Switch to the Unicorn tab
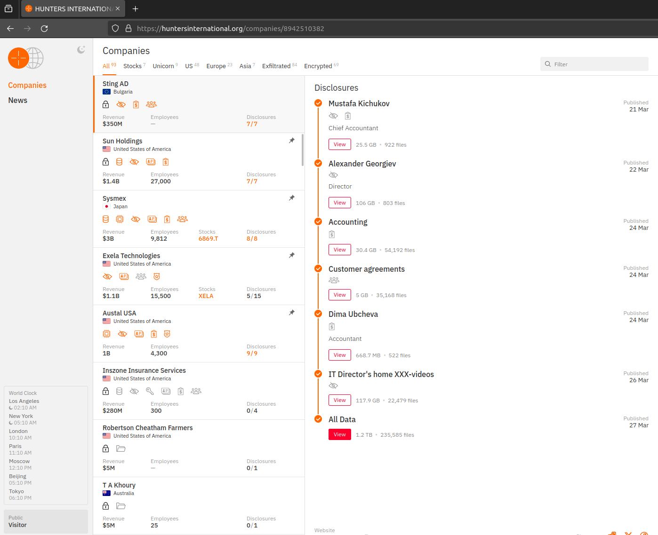This screenshot has height=535, width=658. (165, 66)
